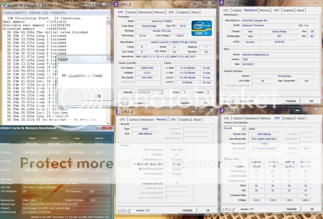Click the Max Bandwidth value 'PC3-12800H (800 MHz)'
Viewport: 323px width, 219px height.
coord(264,139)
